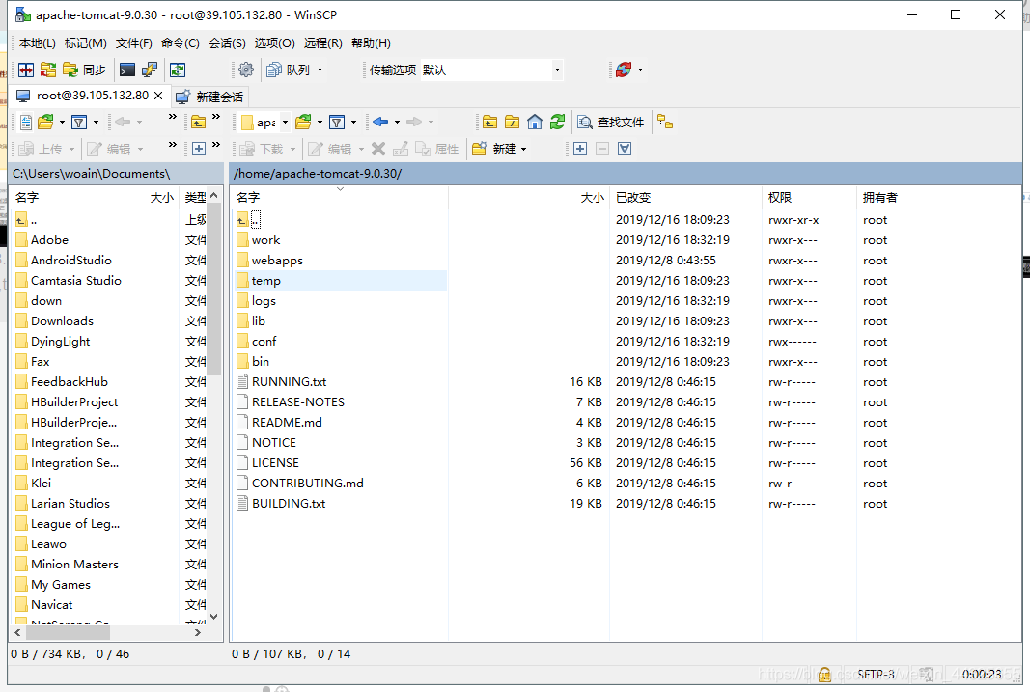Toggle the remote directory tree icon
This screenshot has width=1030, height=692.
[665, 123]
